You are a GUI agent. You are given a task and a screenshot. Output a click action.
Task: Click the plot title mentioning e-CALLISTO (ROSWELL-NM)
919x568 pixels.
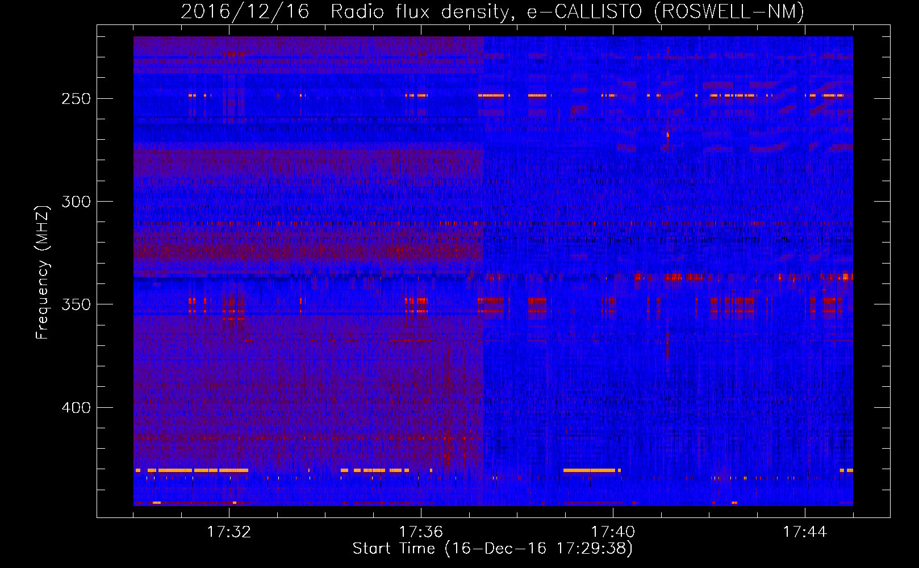coord(492,12)
